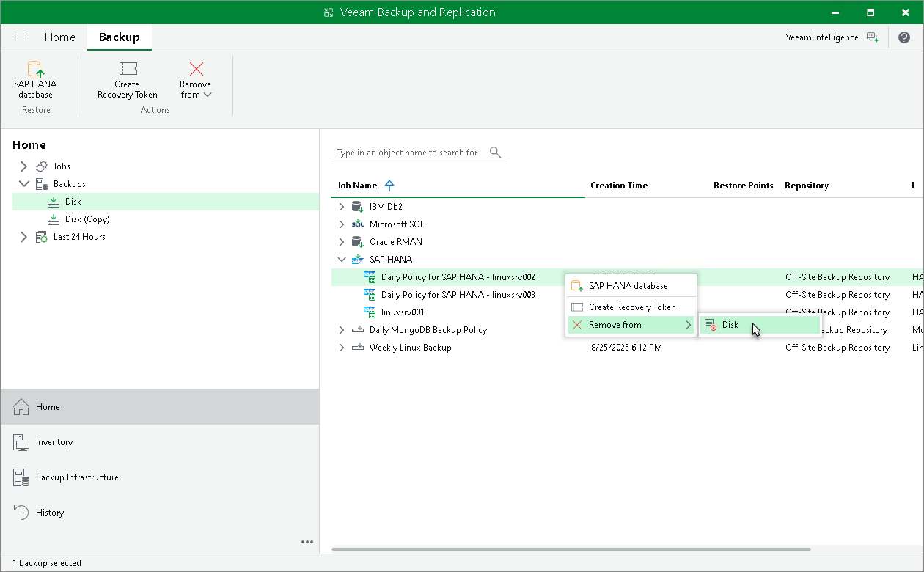Sort by the Restore Points column header
Screen dimensions: 924x572
click(x=744, y=186)
